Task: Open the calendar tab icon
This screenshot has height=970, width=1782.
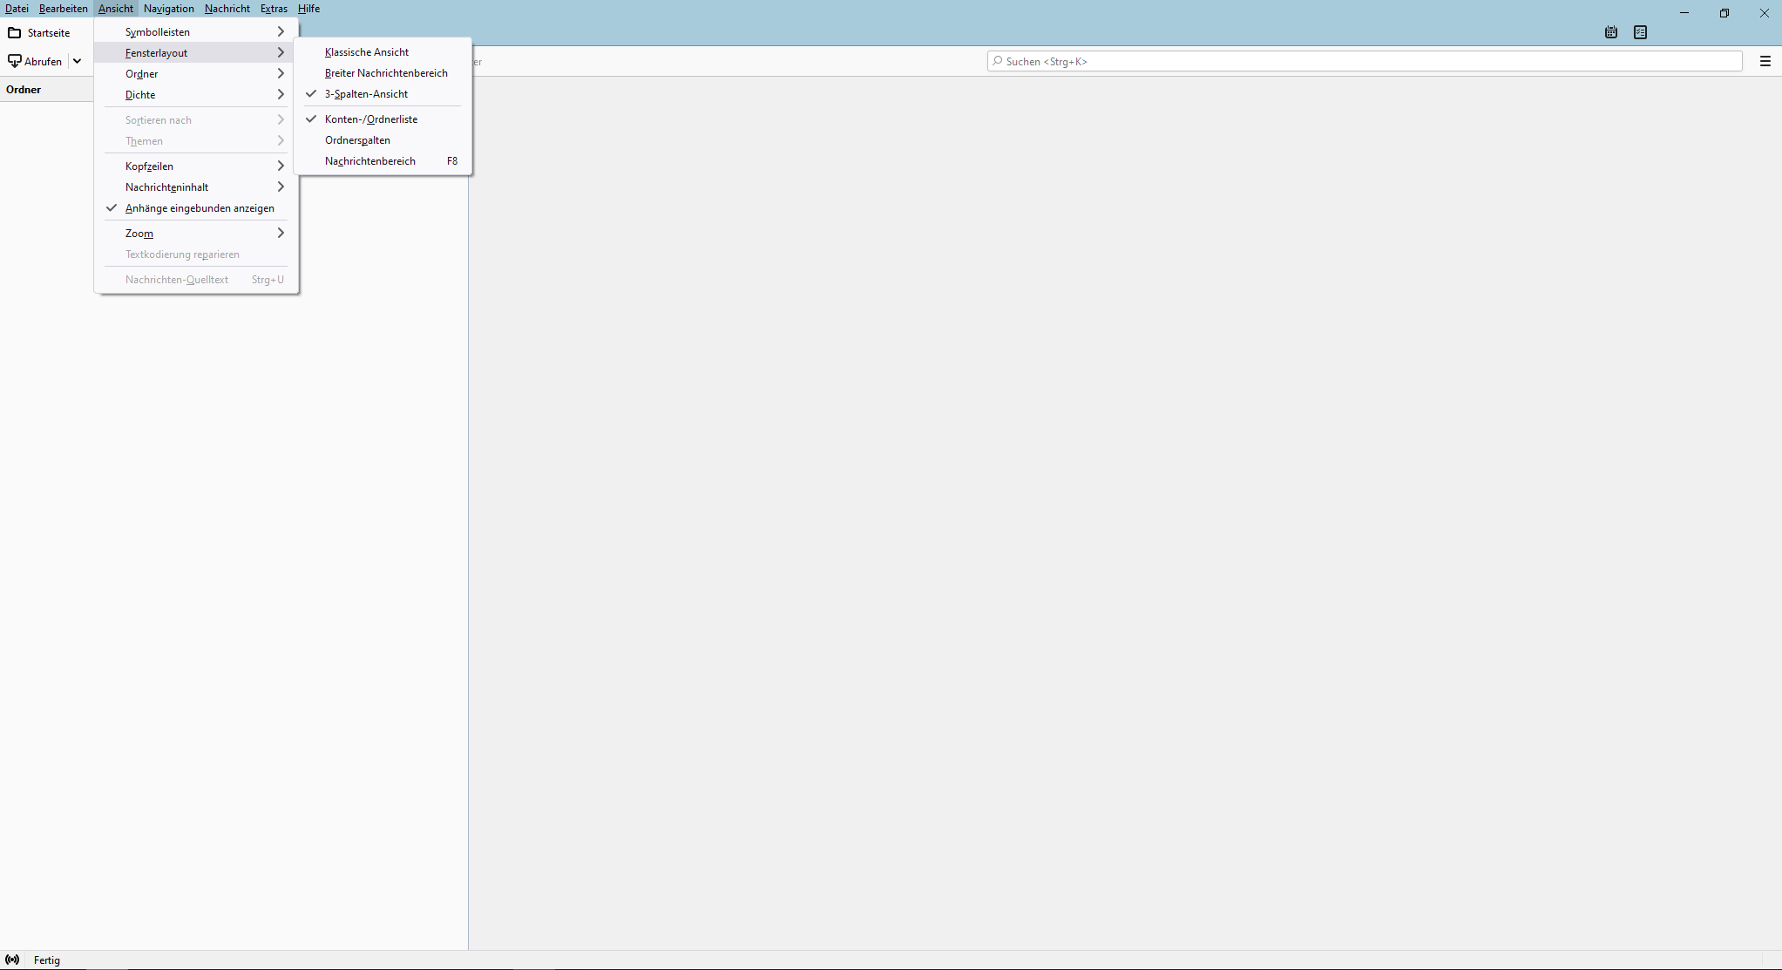Action: (x=1611, y=32)
